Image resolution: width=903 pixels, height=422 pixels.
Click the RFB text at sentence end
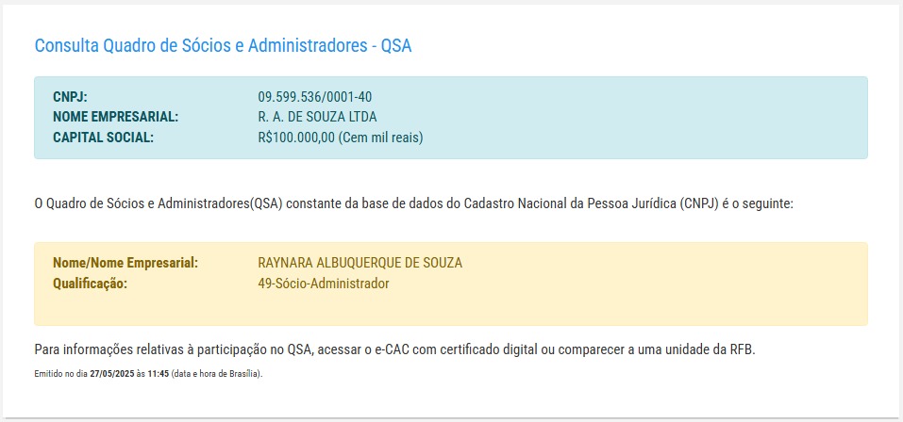click(x=742, y=349)
